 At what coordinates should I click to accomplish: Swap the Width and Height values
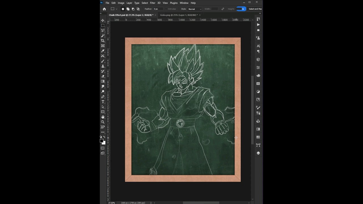click(223, 9)
